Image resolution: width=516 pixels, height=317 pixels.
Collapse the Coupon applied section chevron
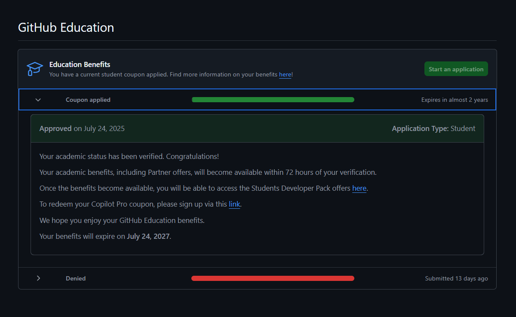pyautogui.click(x=38, y=100)
